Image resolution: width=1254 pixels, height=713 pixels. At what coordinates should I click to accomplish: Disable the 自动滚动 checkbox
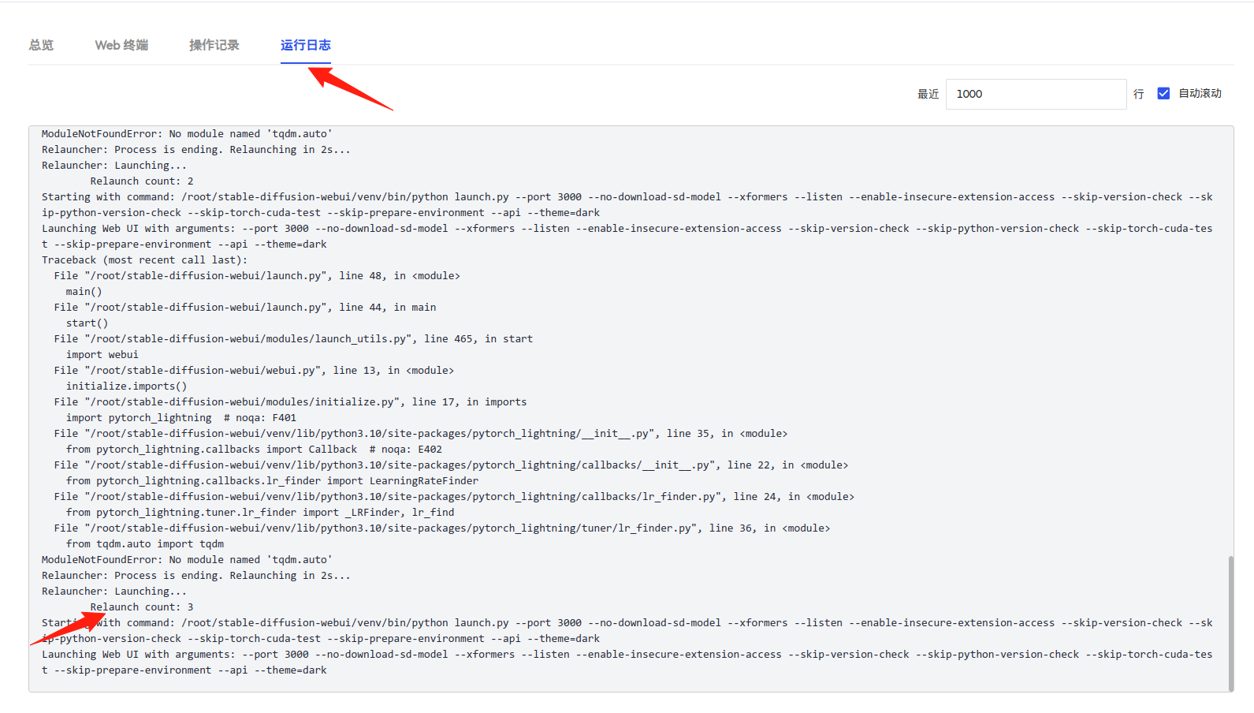(x=1163, y=93)
